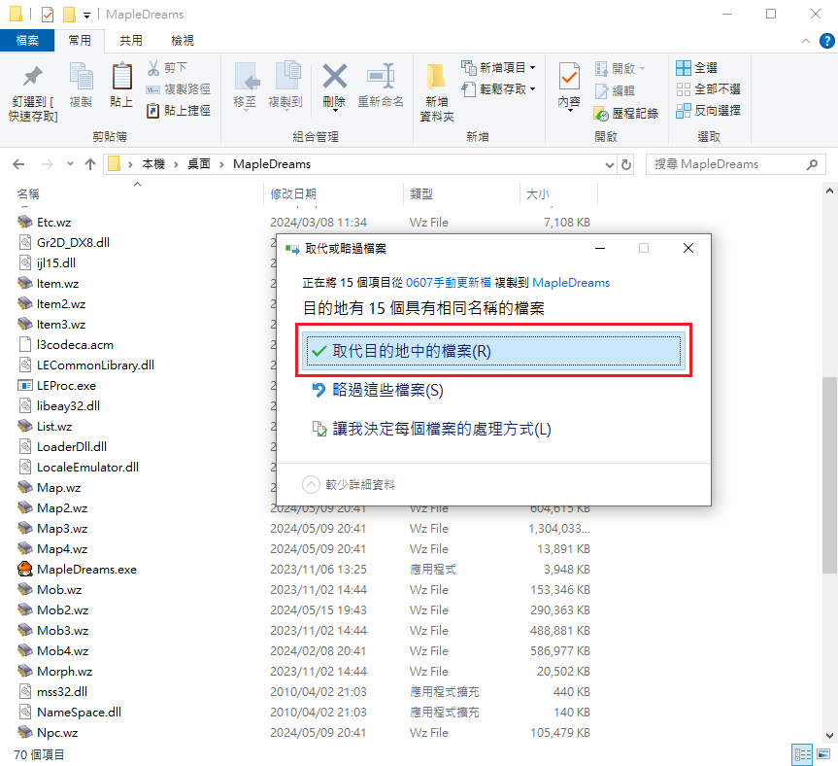The image size is (838, 766).
Task: Click the 釘選到快速存取 pin icon
Action: point(32,78)
